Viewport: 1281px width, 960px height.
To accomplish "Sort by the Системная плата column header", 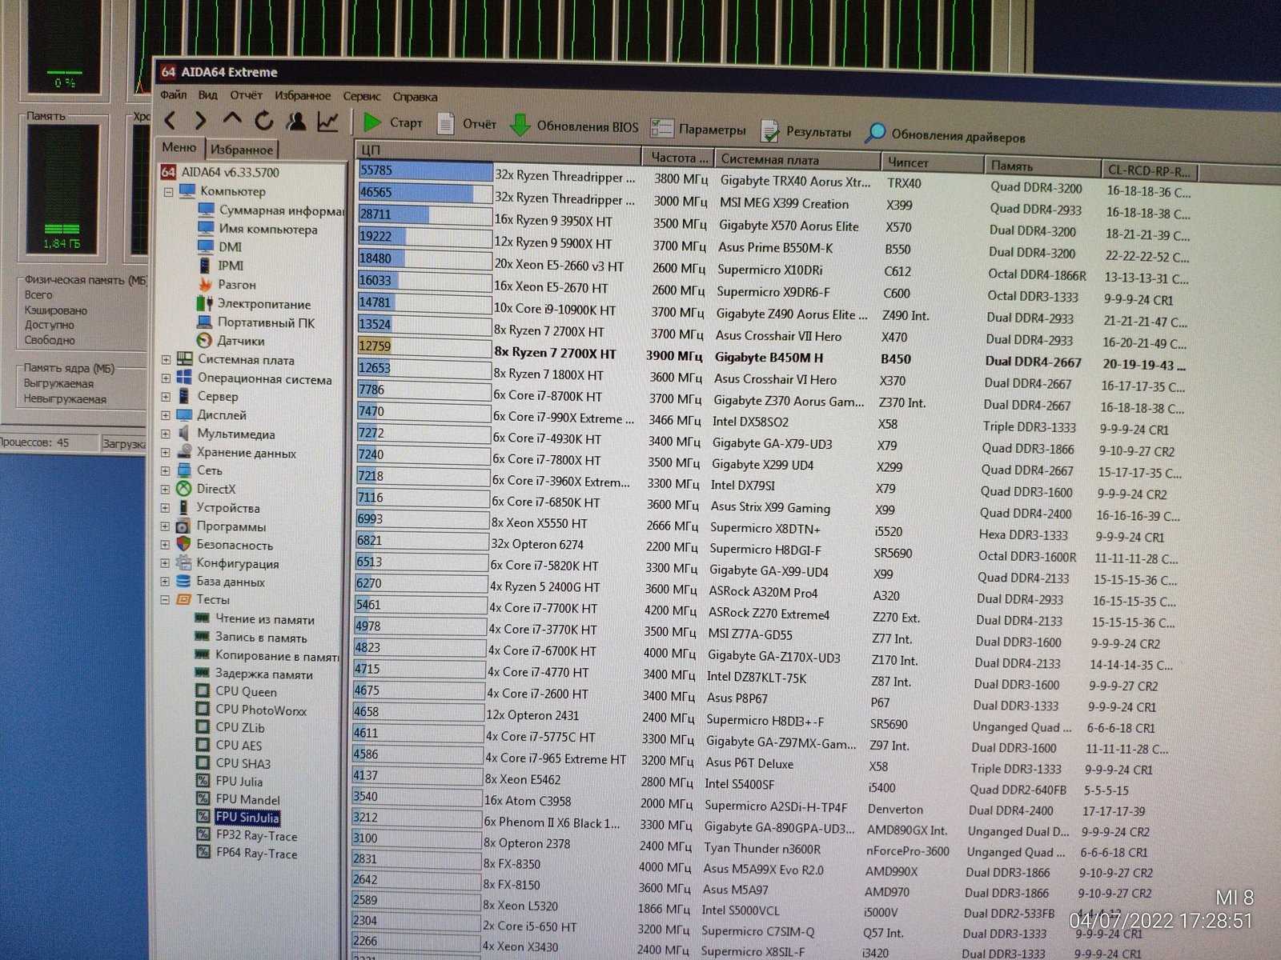I will point(797,159).
